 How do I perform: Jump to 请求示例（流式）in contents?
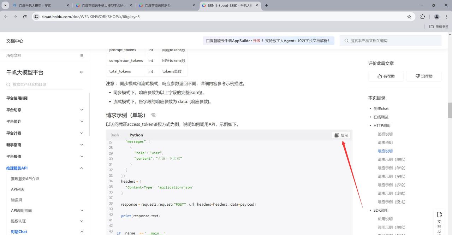392,193
